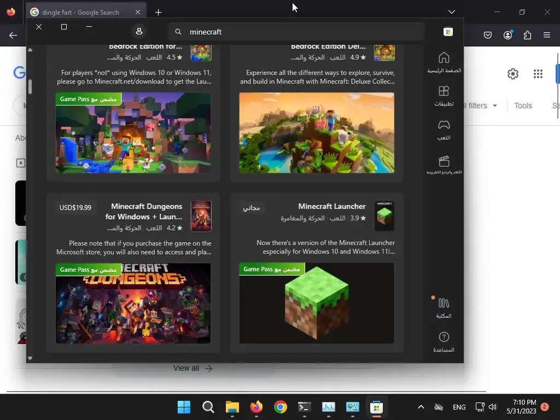Show hidden system tray icons
Image resolution: width=560 pixels, height=420 pixels.
point(421,407)
